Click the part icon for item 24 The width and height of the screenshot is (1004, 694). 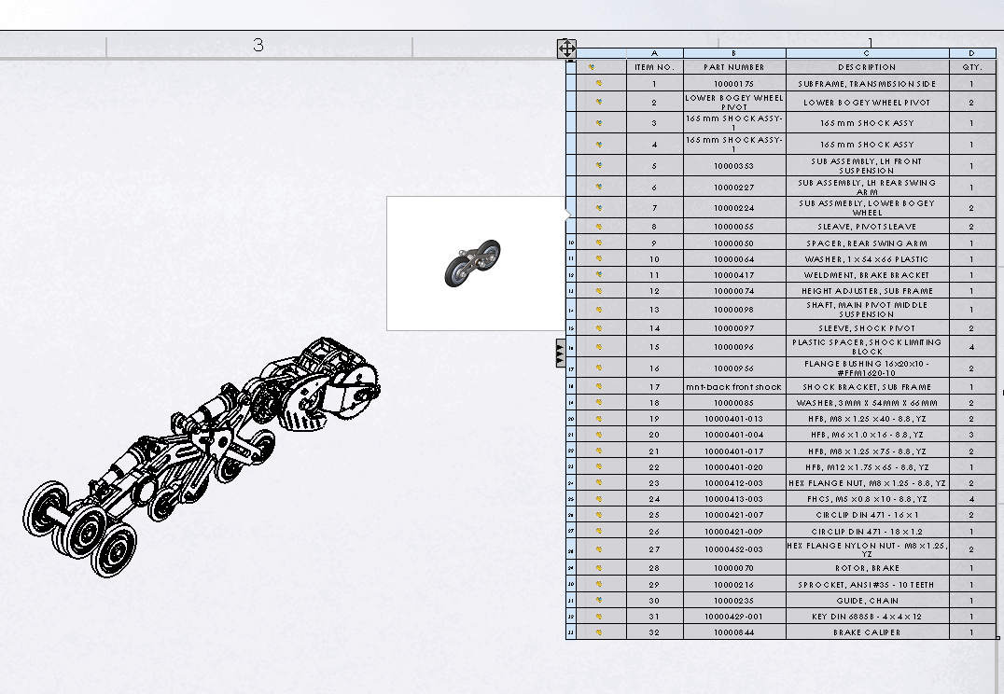599,499
